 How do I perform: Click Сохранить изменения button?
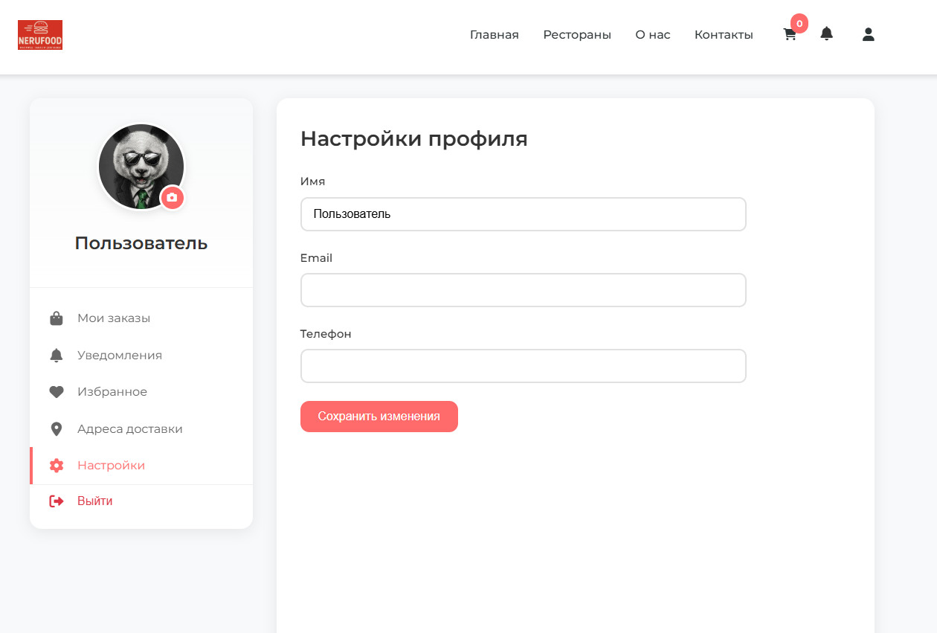pos(379,417)
